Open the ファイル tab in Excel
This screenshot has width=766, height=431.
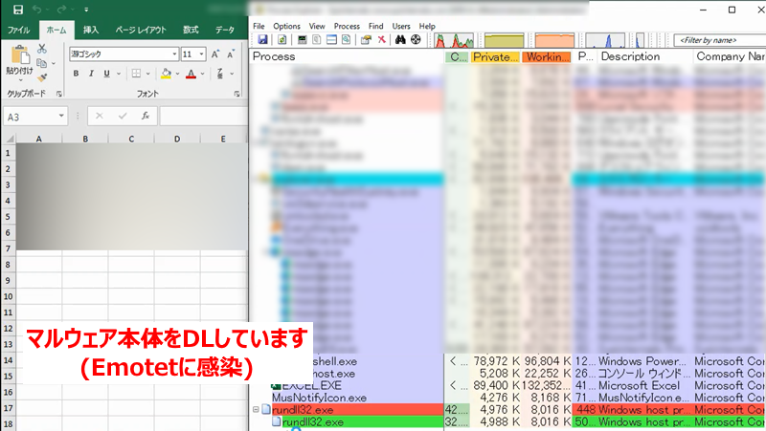point(18,31)
